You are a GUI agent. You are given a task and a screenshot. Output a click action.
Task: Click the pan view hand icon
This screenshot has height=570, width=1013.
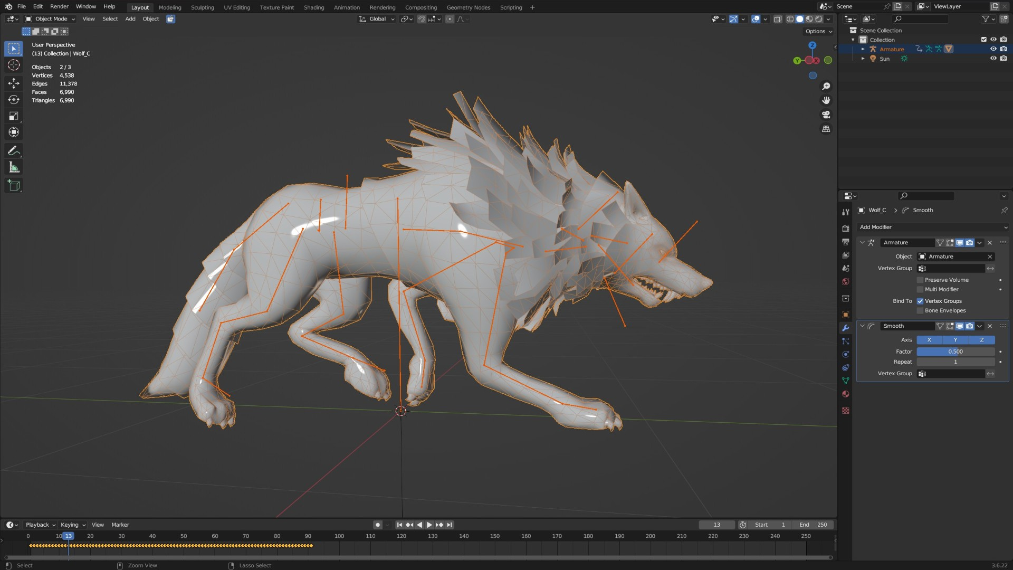click(x=826, y=100)
